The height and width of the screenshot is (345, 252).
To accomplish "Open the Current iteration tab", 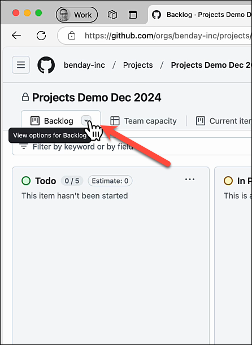I will click(x=224, y=121).
